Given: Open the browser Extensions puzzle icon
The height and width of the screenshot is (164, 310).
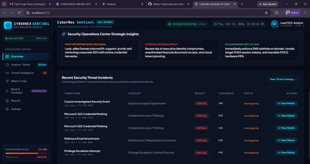Looking at the screenshot, I should click(277, 13).
